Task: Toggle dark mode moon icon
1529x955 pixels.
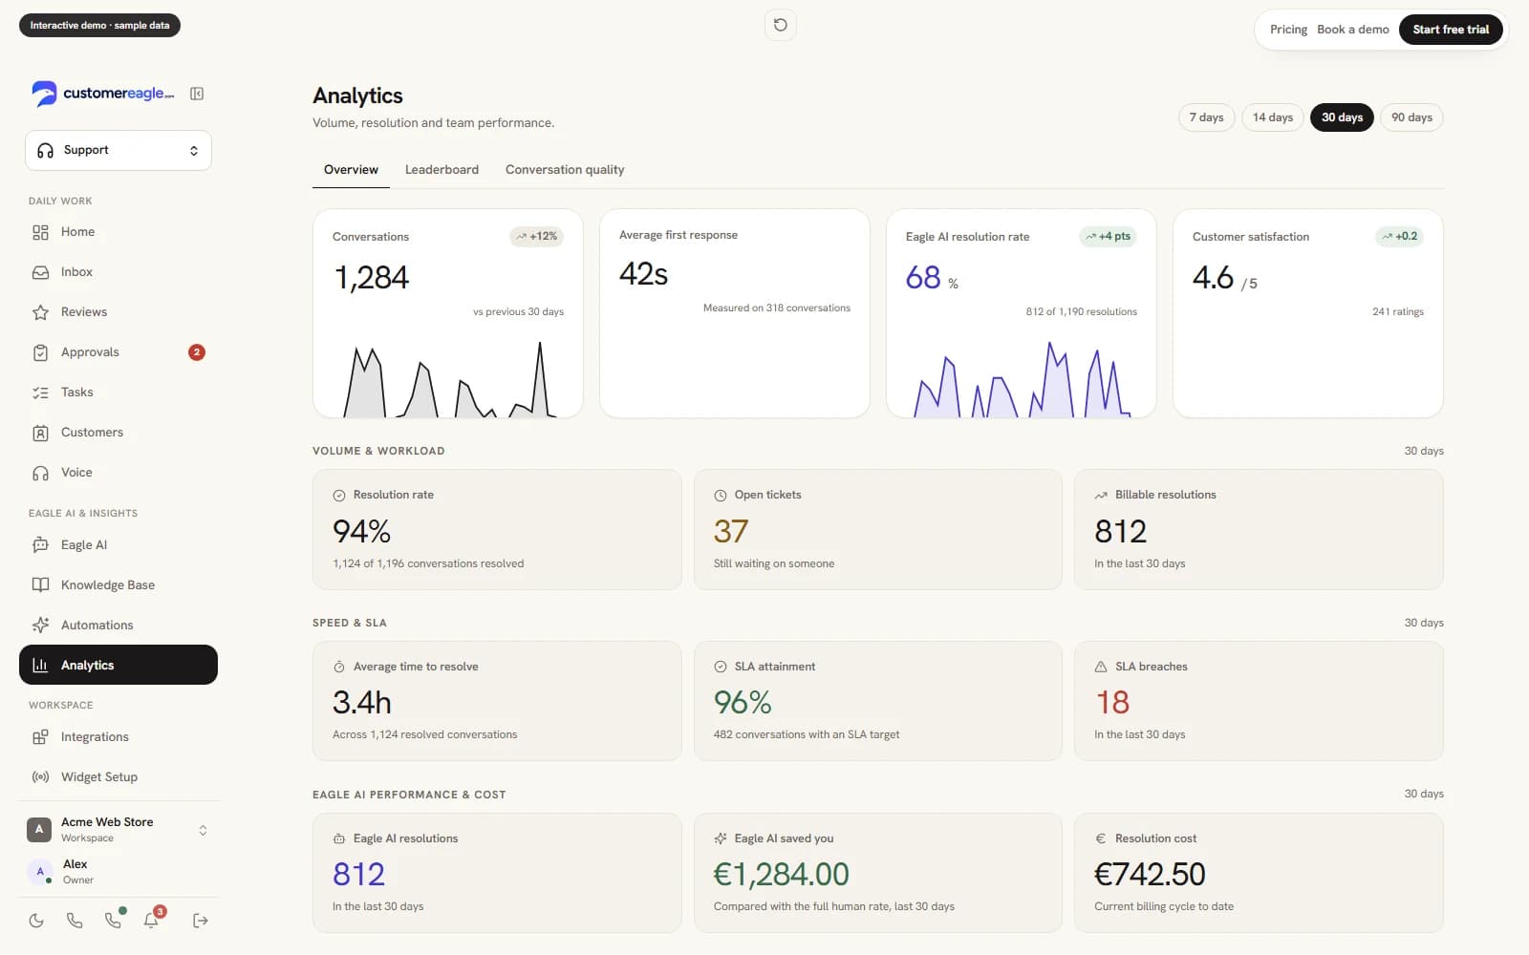Action: (36, 921)
